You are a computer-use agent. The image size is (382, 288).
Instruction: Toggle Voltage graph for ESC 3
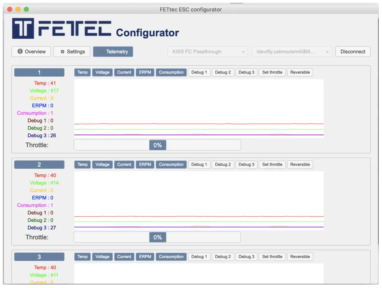[102, 257]
